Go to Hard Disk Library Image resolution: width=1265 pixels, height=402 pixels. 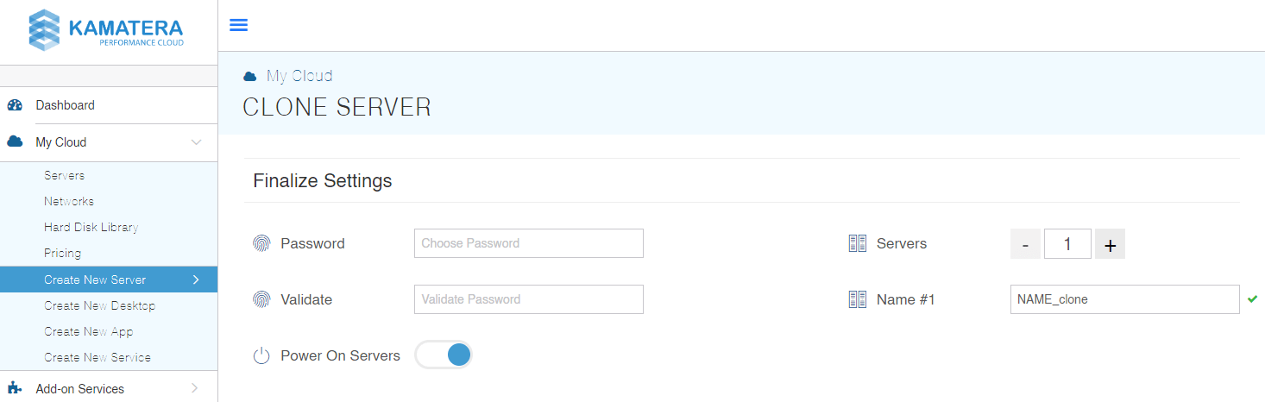(91, 227)
